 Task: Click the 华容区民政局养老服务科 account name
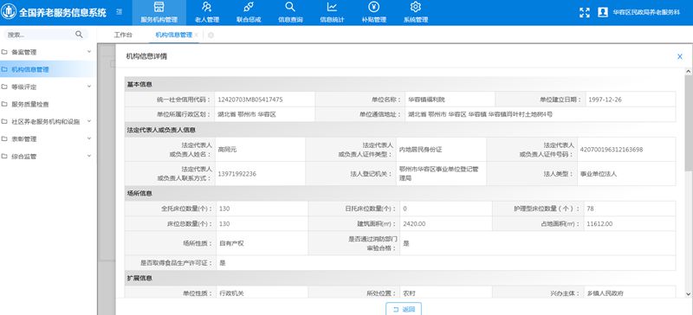tap(645, 12)
